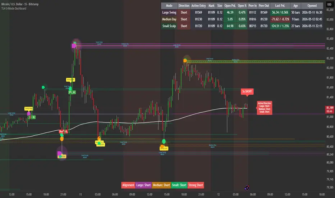The width and height of the screenshot is (335, 198).
Task: Click the 27 bars age cell
Action: click(295, 26)
